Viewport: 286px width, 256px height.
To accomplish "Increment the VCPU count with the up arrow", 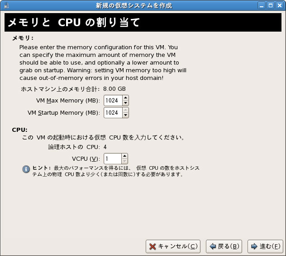I will (124, 156).
